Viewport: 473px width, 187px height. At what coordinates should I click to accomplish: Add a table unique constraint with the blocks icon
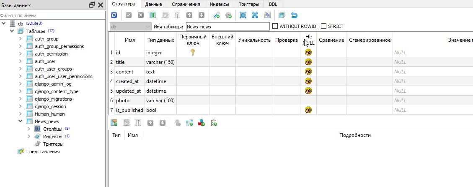[202, 123]
